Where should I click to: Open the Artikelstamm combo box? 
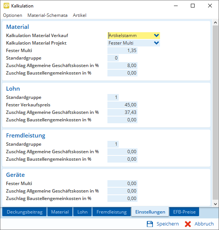tap(134, 36)
